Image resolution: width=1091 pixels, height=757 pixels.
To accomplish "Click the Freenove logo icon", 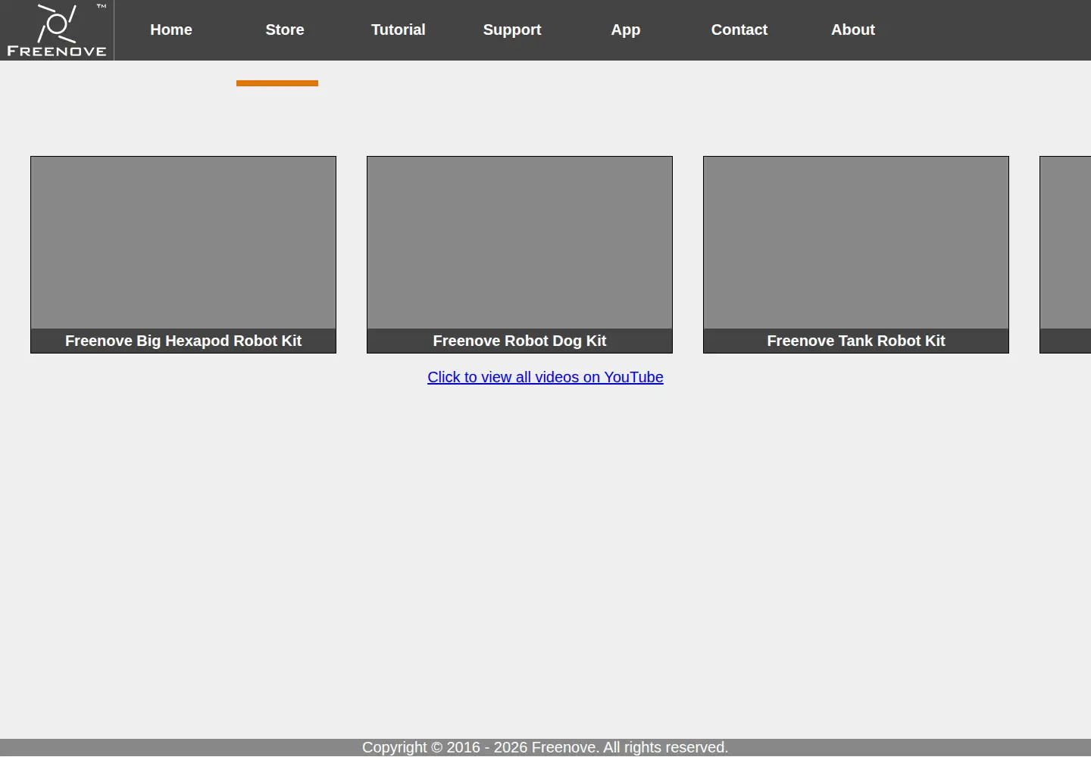I will pyautogui.click(x=57, y=30).
